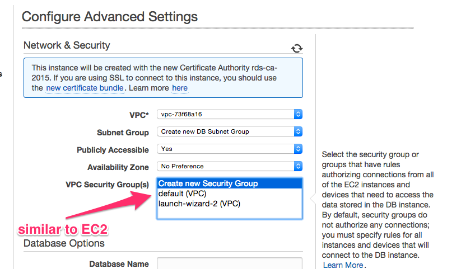The image size is (461, 269).
Task: Open the new certificate bundle link
Action: pos(85,88)
